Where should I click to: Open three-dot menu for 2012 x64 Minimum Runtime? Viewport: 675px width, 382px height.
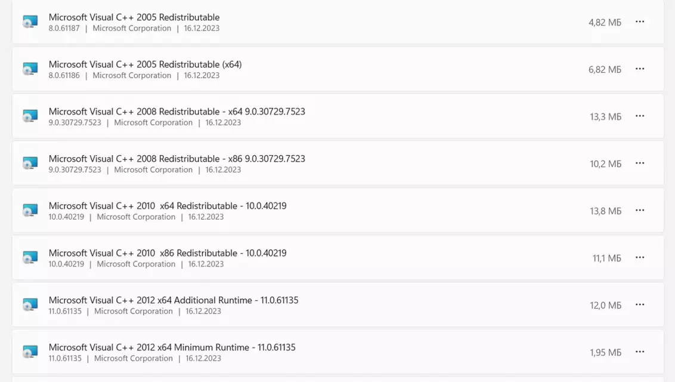[640, 352]
